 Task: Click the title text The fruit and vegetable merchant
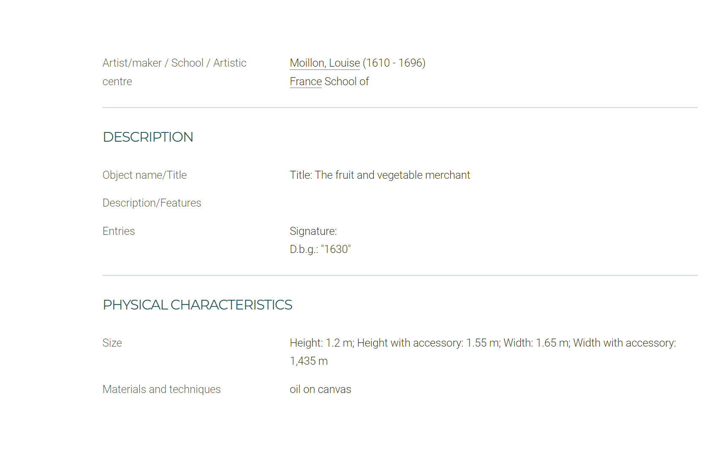[392, 175]
